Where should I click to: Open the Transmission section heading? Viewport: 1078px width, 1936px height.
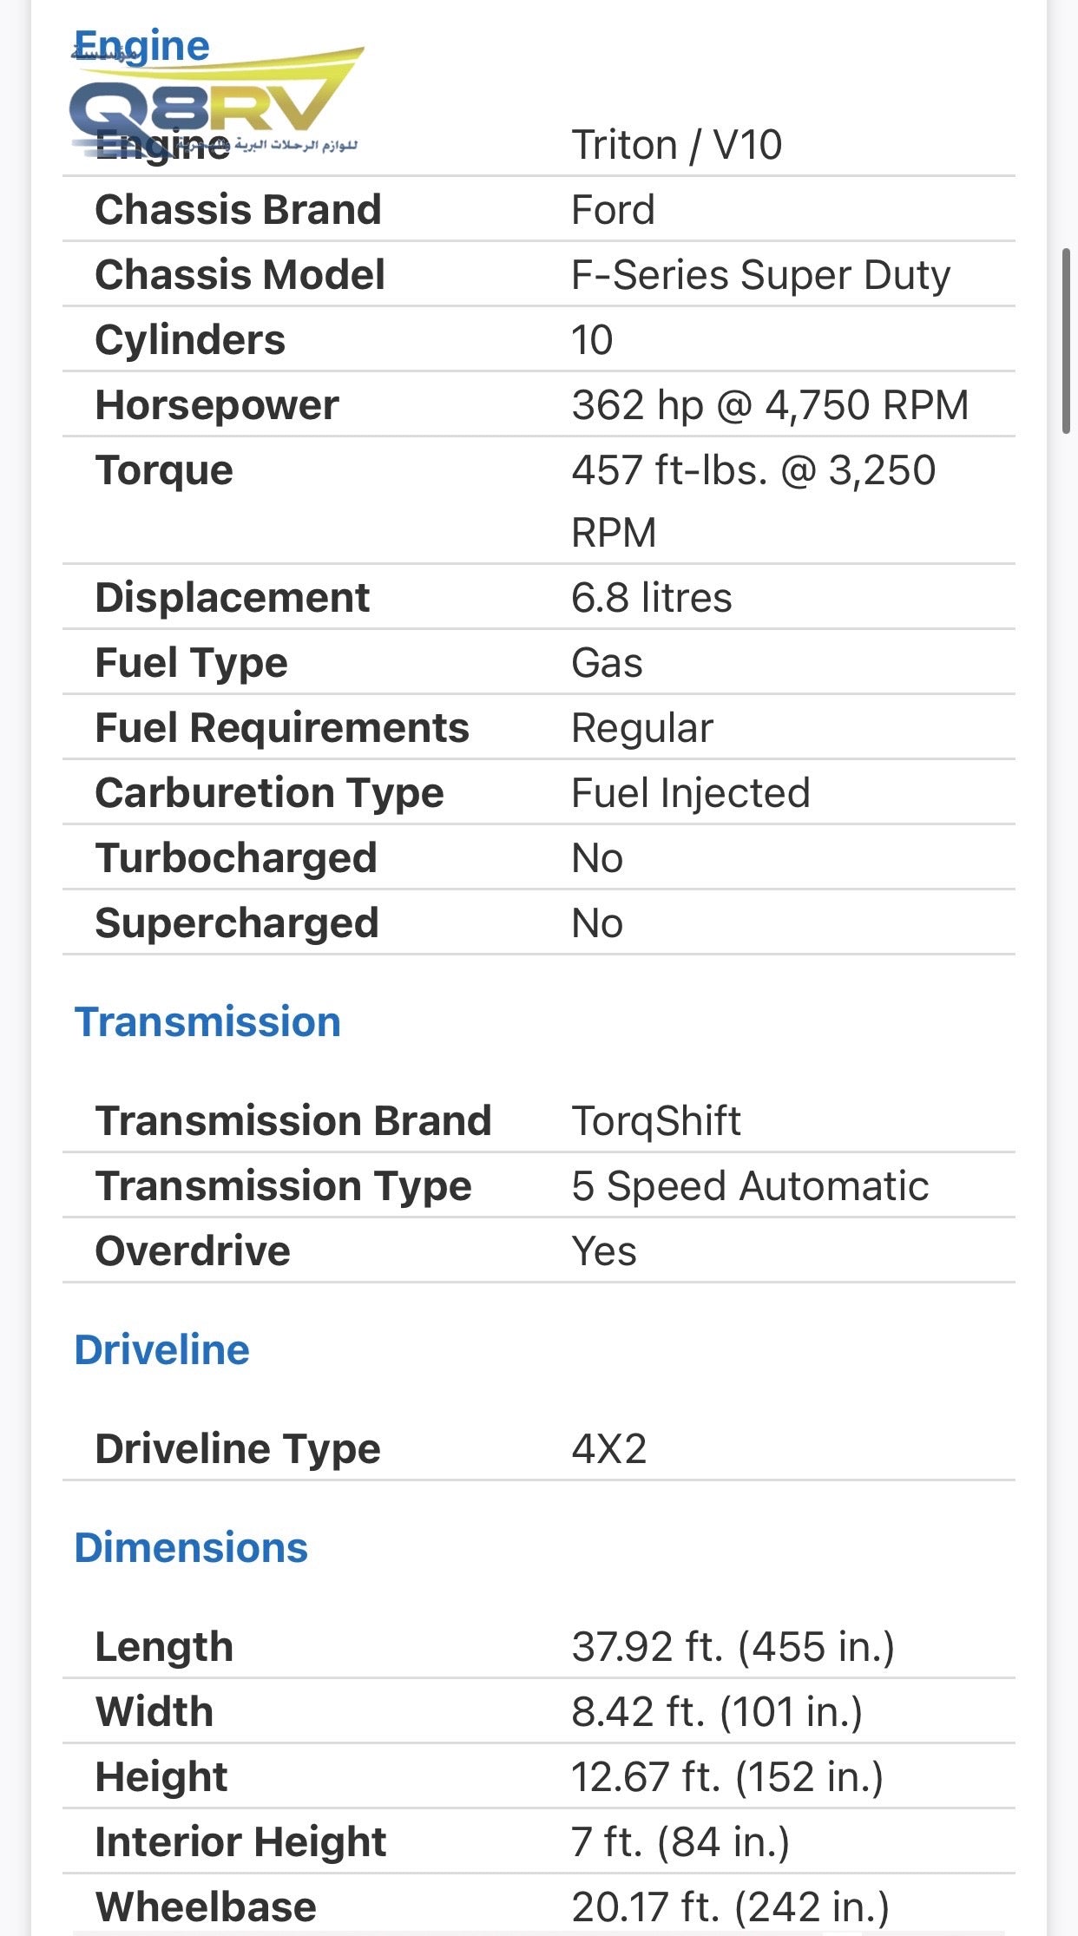207,1021
